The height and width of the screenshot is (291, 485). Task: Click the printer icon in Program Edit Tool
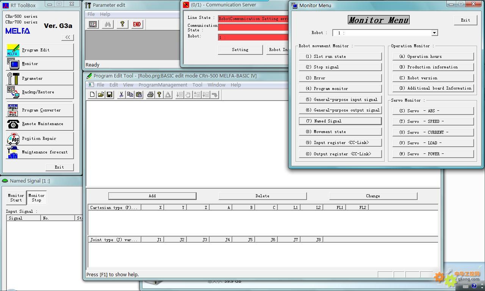pyautogui.click(x=150, y=94)
